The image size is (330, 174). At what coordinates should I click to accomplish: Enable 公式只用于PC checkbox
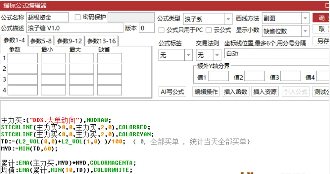(x=161, y=30)
